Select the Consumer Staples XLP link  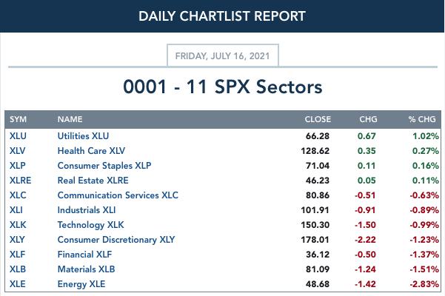pyautogui.click(x=104, y=166)
